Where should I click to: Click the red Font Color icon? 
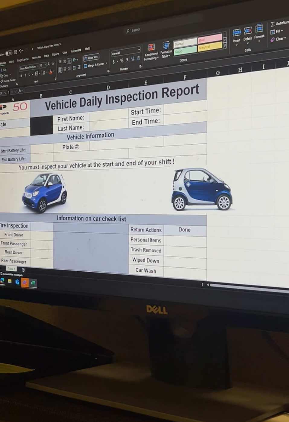point(50,72)
